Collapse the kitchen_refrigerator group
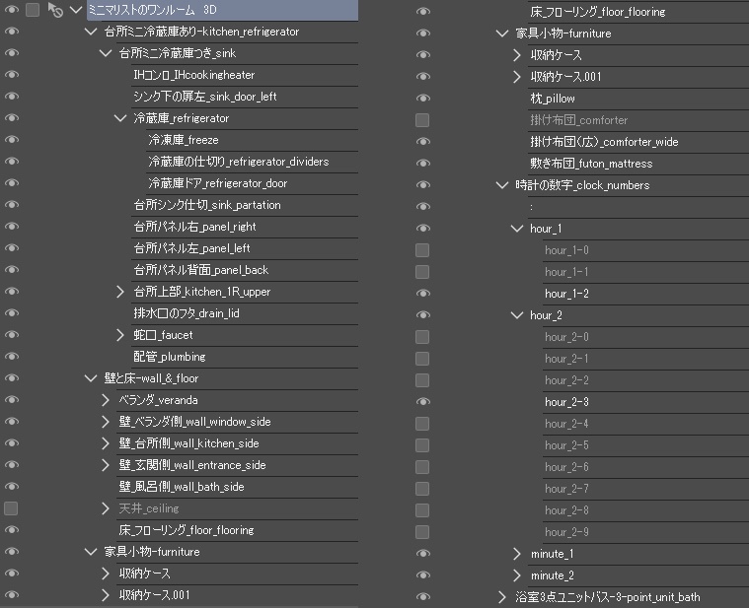This screenshot has height=608, width=749. [92, 32]
